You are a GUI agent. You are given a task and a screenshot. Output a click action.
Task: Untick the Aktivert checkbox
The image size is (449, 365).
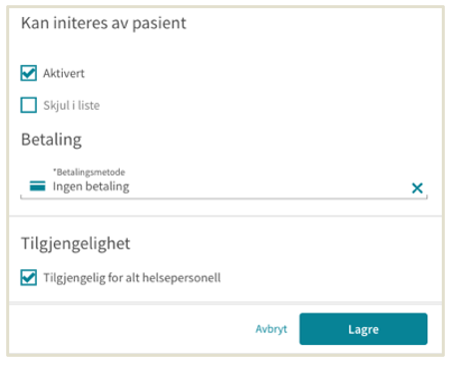(29, 73)
